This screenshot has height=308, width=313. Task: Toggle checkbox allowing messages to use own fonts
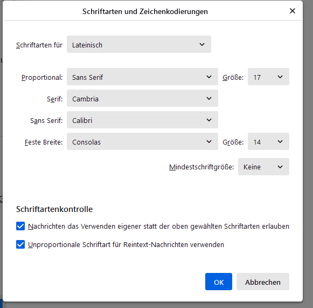click(x=20, y=226)
